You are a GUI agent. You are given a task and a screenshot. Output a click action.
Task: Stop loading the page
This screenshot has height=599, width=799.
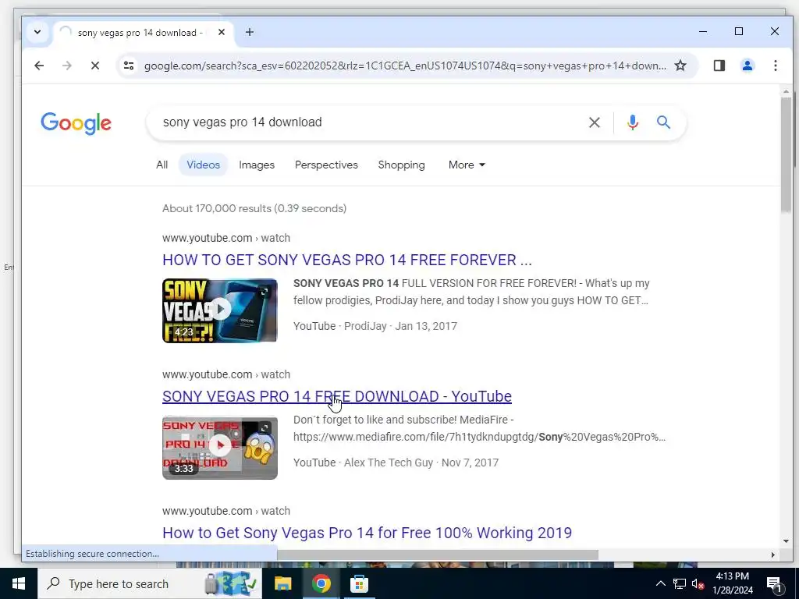(94, 66)
